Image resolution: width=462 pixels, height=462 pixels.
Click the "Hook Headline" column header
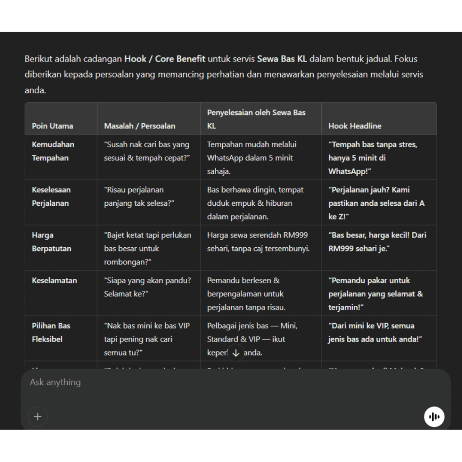355,126
